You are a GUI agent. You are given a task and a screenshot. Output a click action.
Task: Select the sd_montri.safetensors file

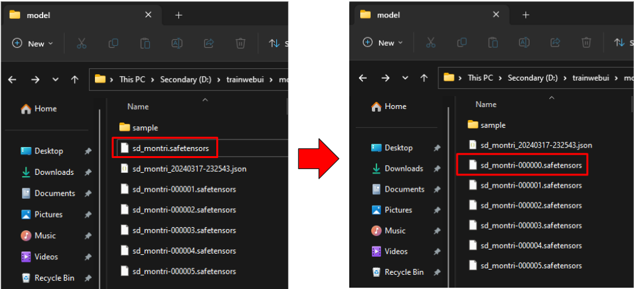pos(170,148)
